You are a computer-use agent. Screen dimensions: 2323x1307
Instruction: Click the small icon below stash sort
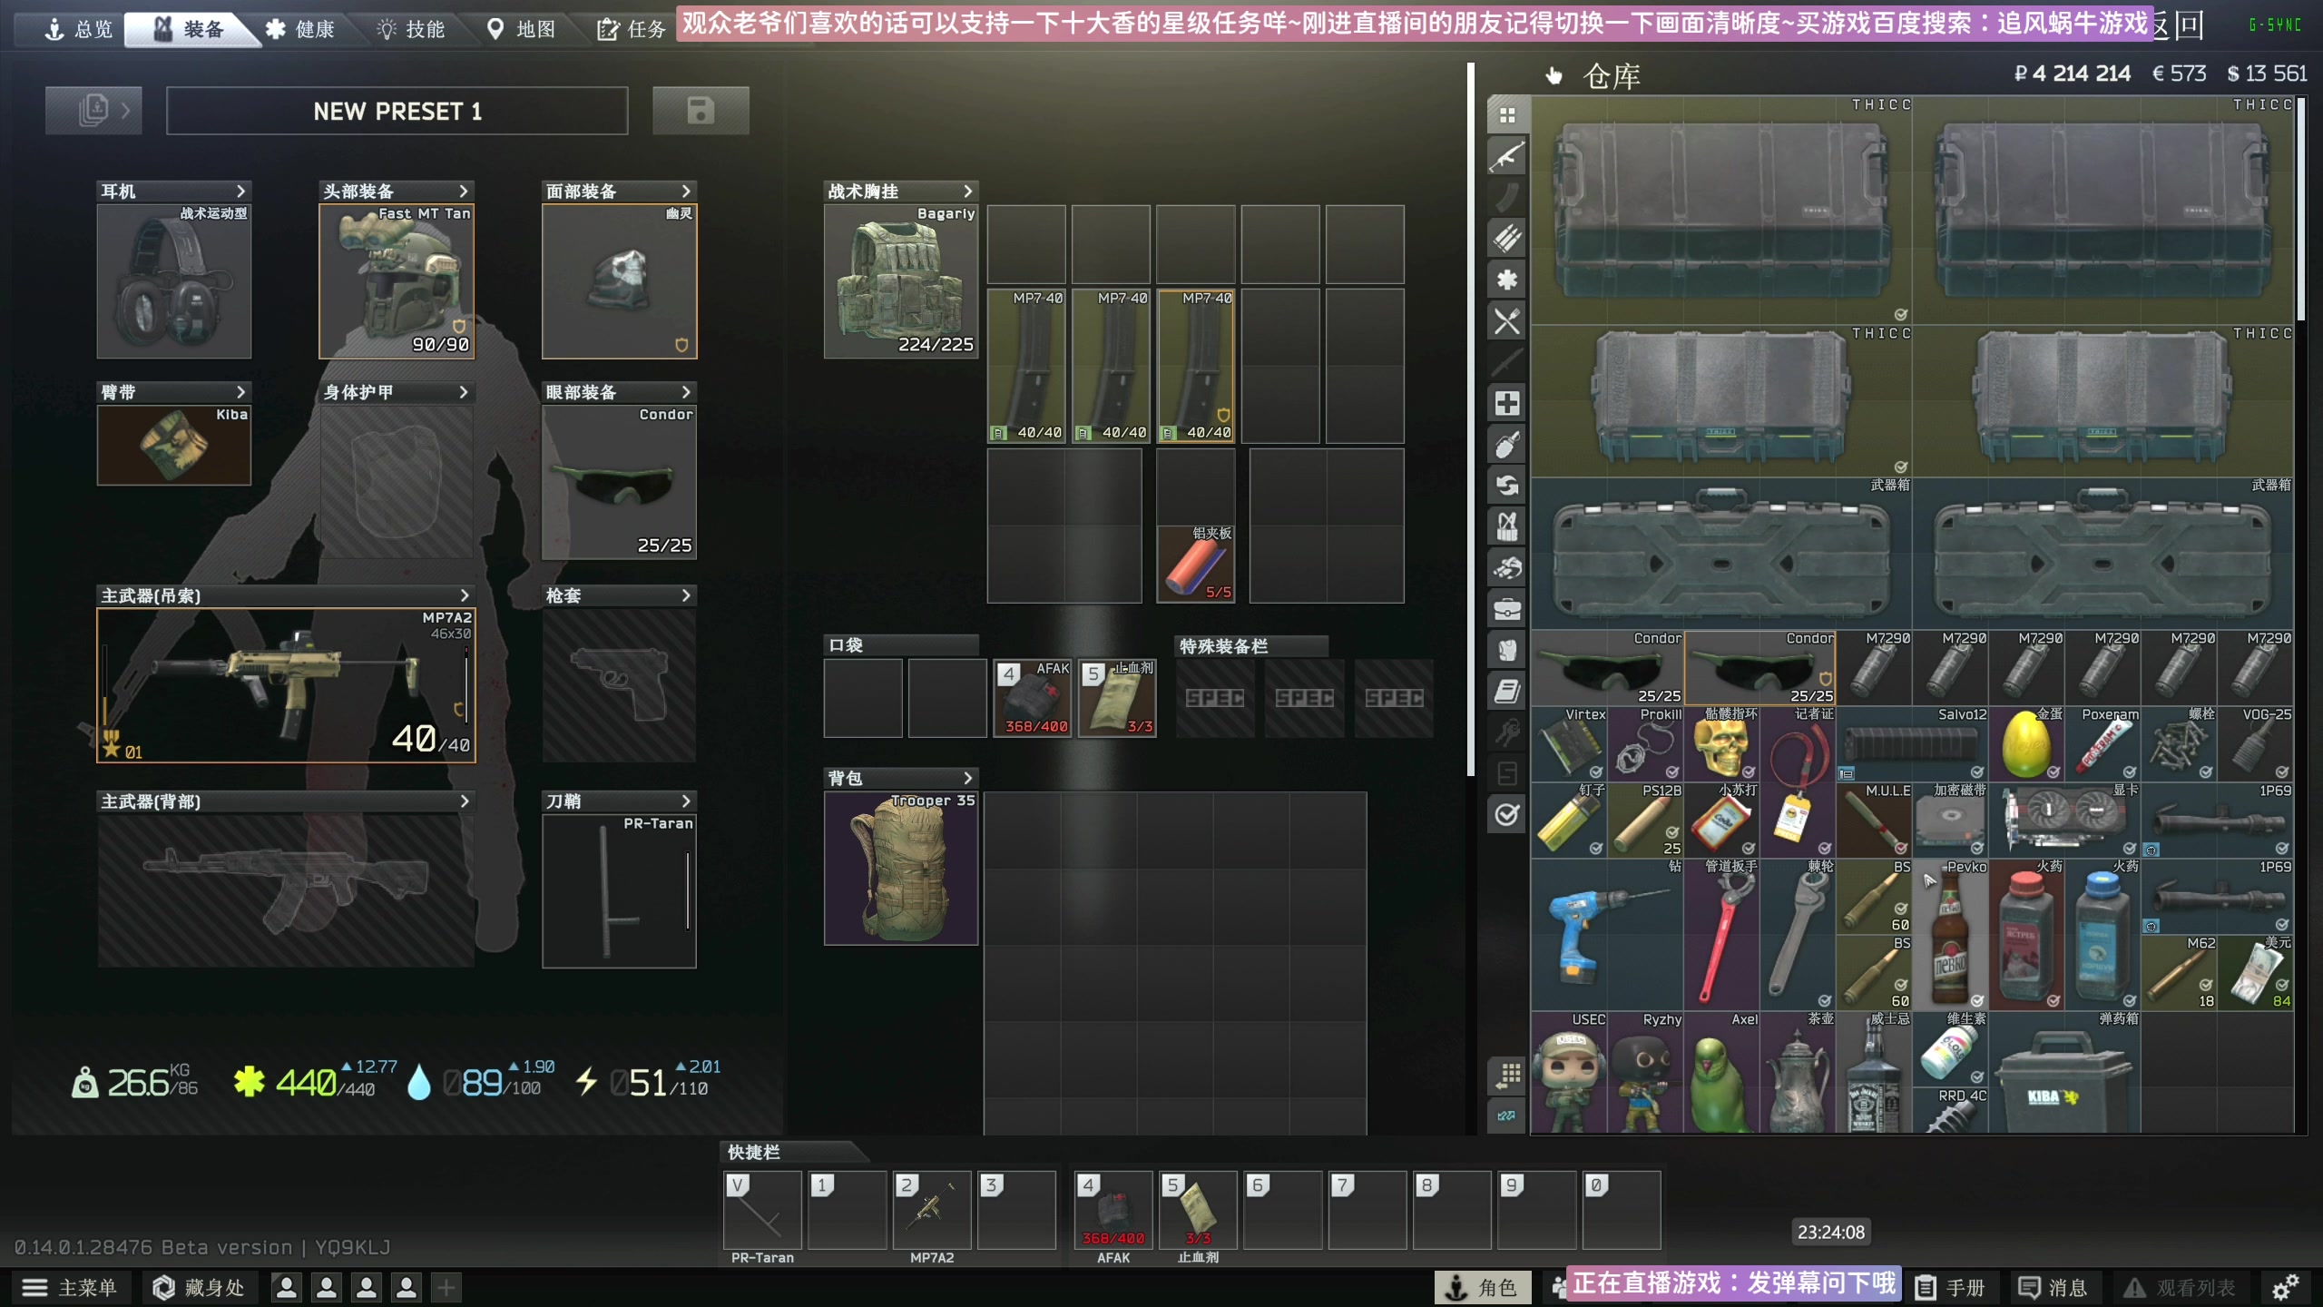pyautogui.click(x=1507, y=1115)
